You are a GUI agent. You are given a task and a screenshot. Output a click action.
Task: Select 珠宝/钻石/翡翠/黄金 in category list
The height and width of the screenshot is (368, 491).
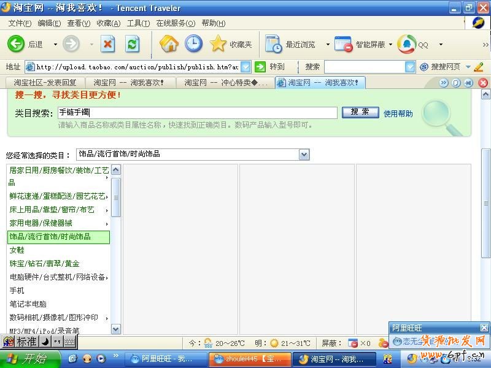click(x=44, y=264)
